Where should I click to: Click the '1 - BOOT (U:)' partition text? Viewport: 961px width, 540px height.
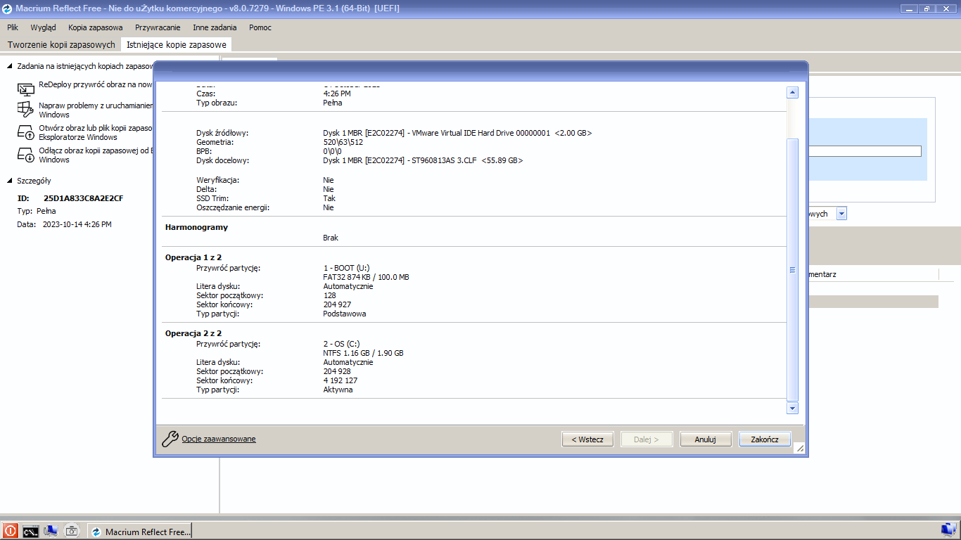tap(346, 268)
